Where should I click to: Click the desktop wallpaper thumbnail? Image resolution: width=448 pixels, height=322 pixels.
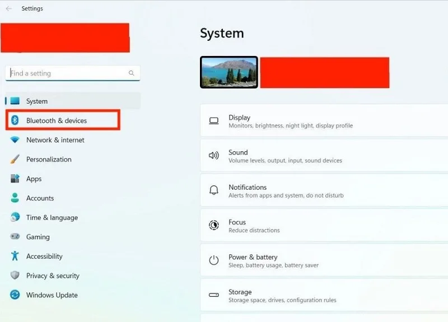click(229, 72)
